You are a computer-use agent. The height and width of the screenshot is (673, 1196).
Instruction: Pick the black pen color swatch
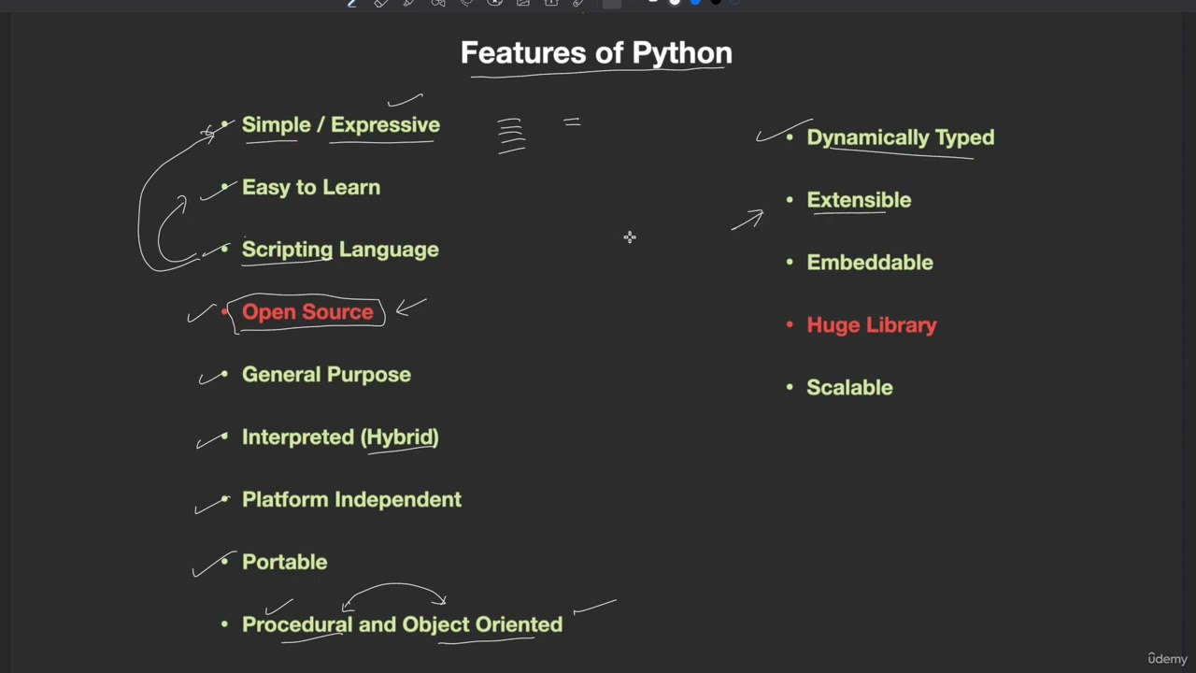coord(716,3)
